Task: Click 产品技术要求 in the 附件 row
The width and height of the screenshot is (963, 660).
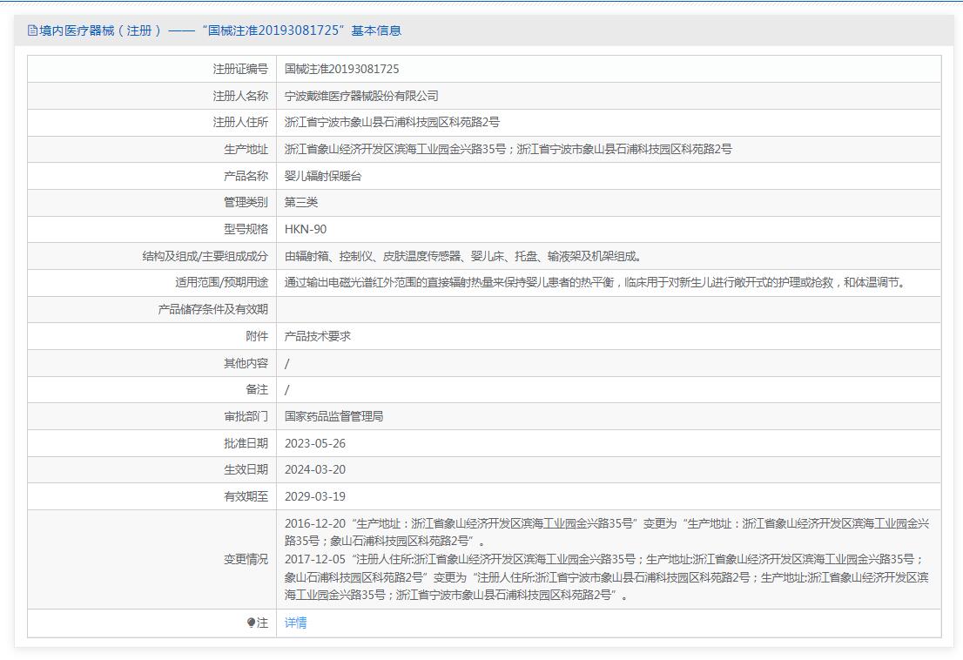Action: 318,336
